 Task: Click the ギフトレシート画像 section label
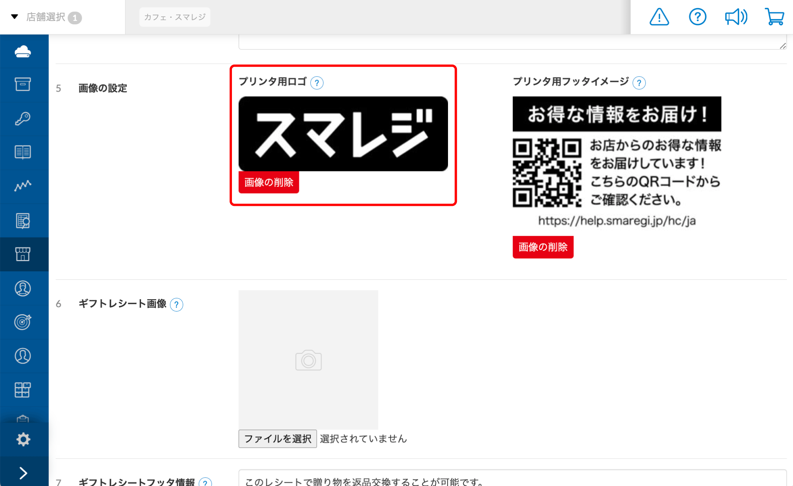(x=122, y=304)
